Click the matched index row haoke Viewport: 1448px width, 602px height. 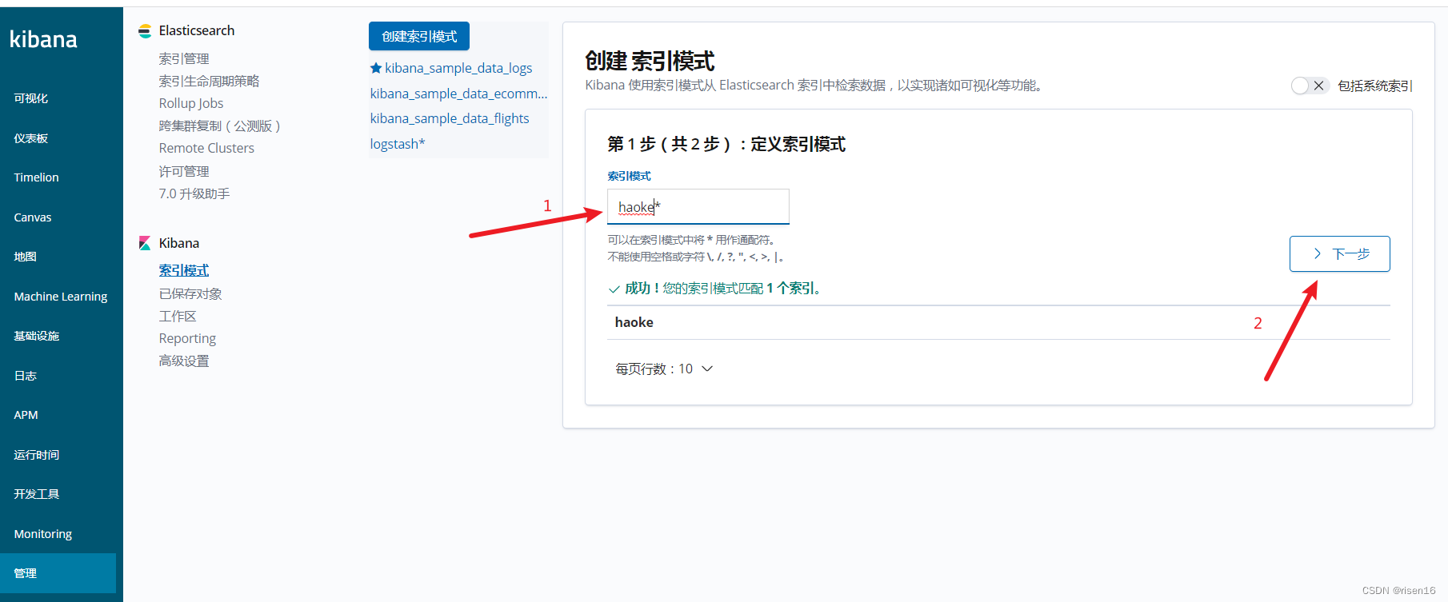click(x=998, y=322)
